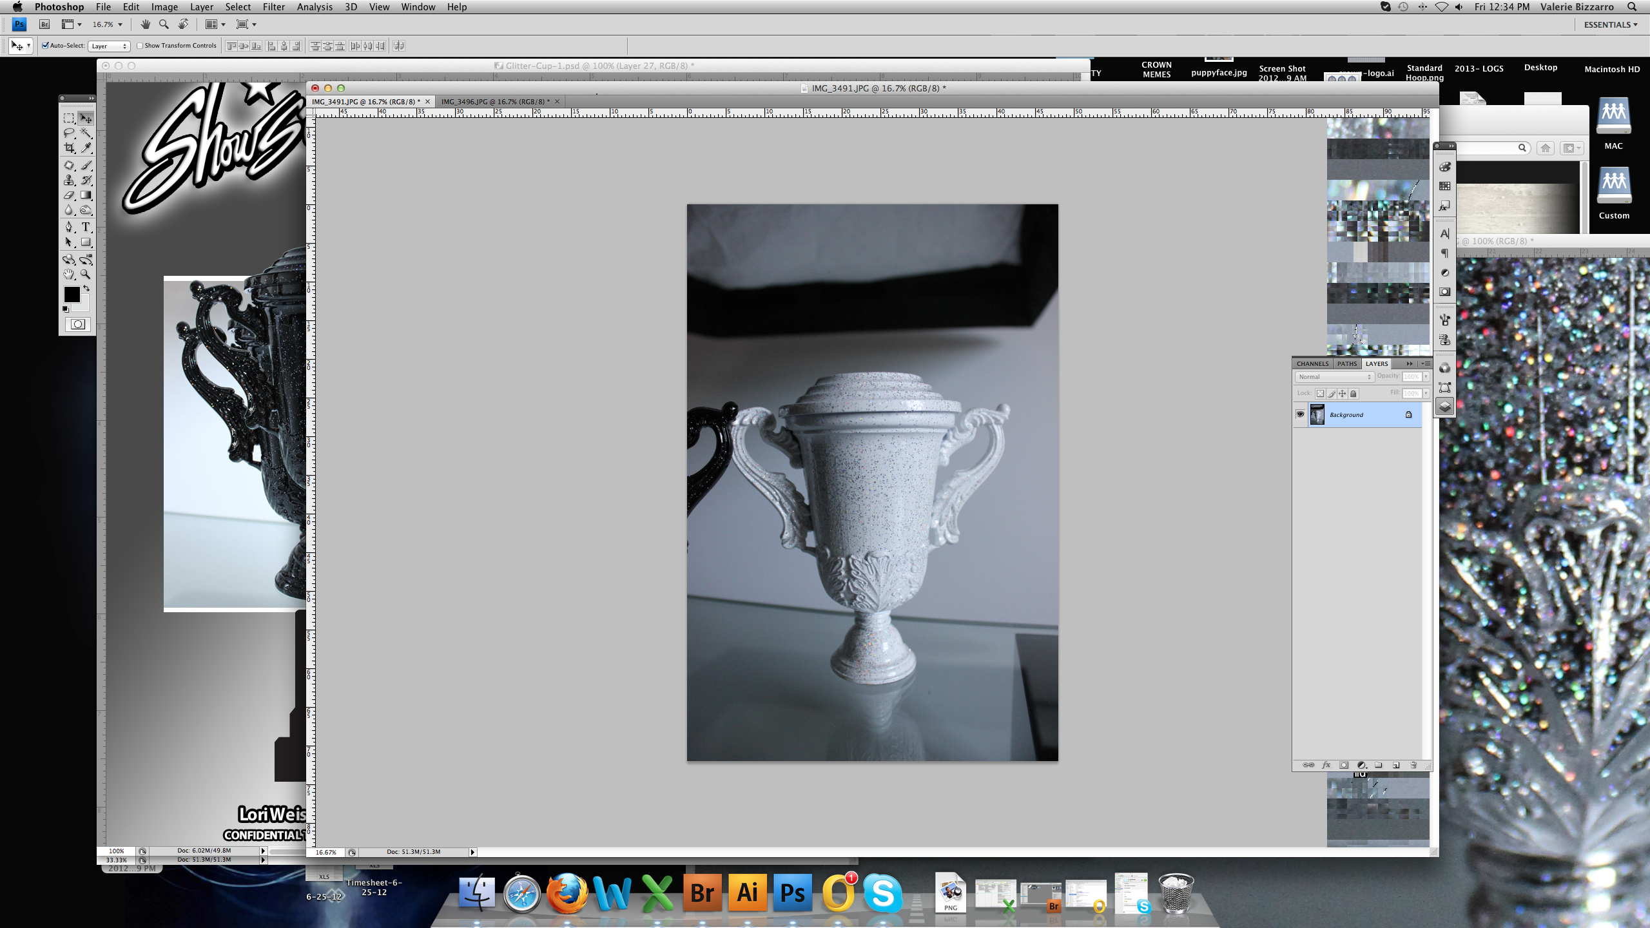Viewport: 1650px width, 928px height.
Task: Select the Crop tool
Action: 69,148
